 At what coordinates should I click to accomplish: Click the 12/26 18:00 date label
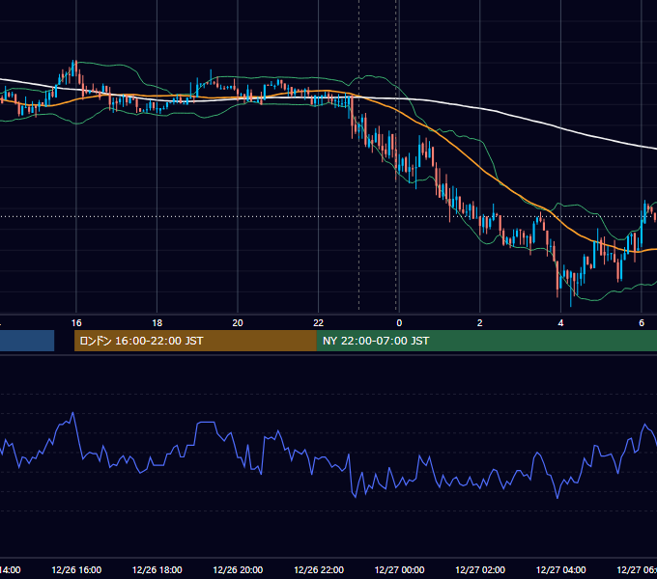pos(157,569)
